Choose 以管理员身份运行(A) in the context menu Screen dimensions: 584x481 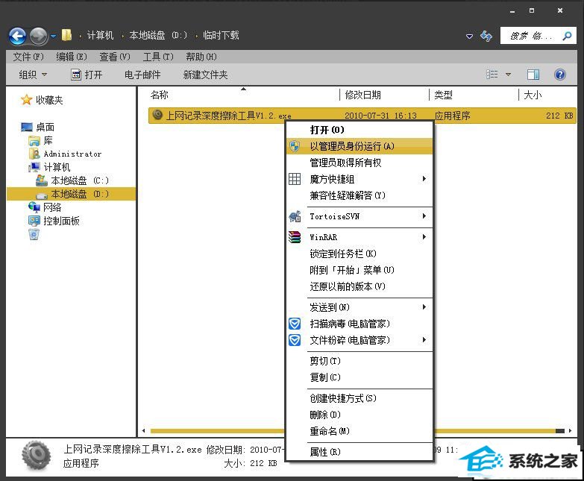point(359,146)
